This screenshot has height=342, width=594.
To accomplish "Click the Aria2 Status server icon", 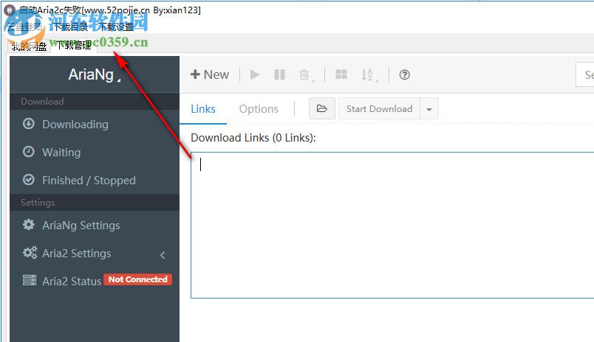I will point(30,280).
